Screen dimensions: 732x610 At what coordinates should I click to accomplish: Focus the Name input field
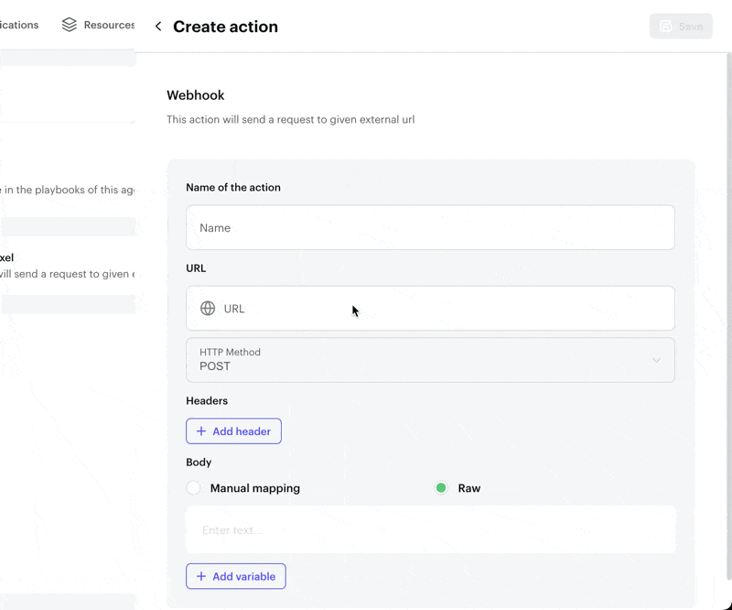pyautogui.click(x=430, y=228)
